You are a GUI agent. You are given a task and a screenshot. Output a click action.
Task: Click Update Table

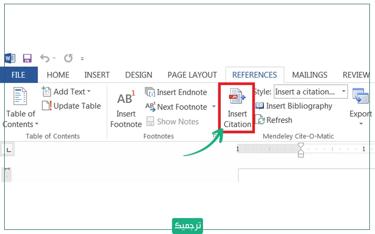pos(71,106)
